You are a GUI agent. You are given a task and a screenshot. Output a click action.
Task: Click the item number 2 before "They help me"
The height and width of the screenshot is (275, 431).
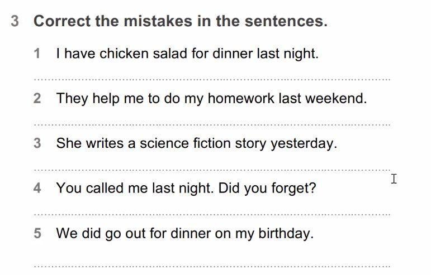[37, 99]
